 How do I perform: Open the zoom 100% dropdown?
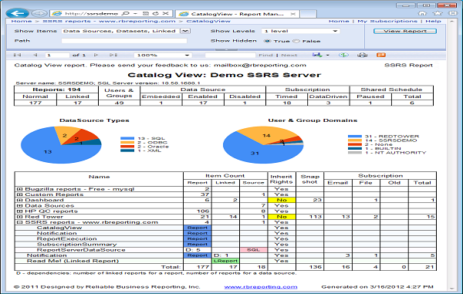tap(187, 56)
